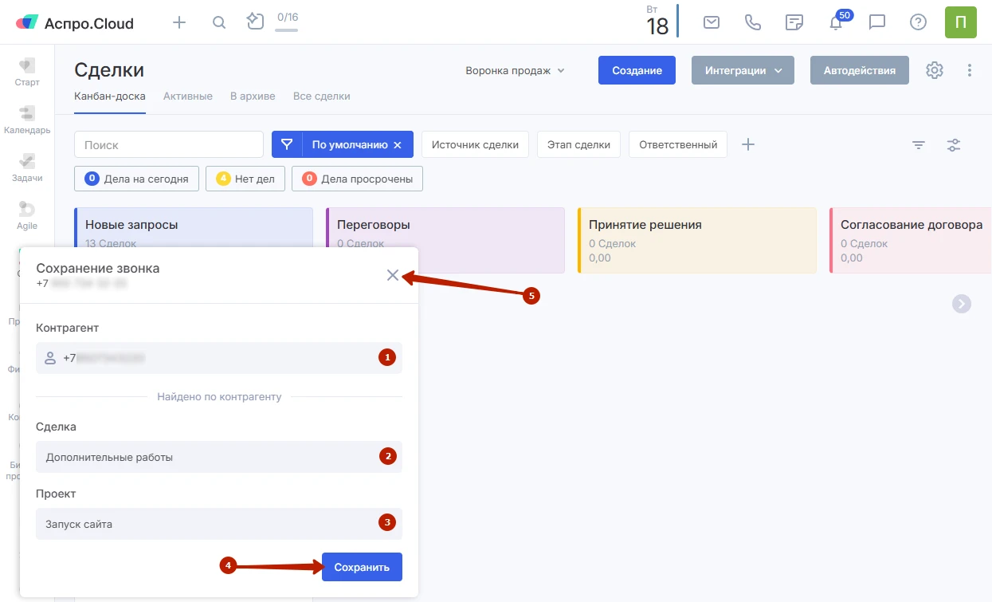Open the search magnifier icon
The width and height of the screenshot is (992, 602).
(219, 22)
